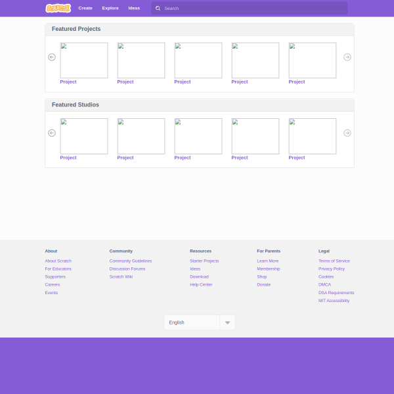Open the Ideas navigation item
Screen dimensions: 394x394
click(134, 8)
